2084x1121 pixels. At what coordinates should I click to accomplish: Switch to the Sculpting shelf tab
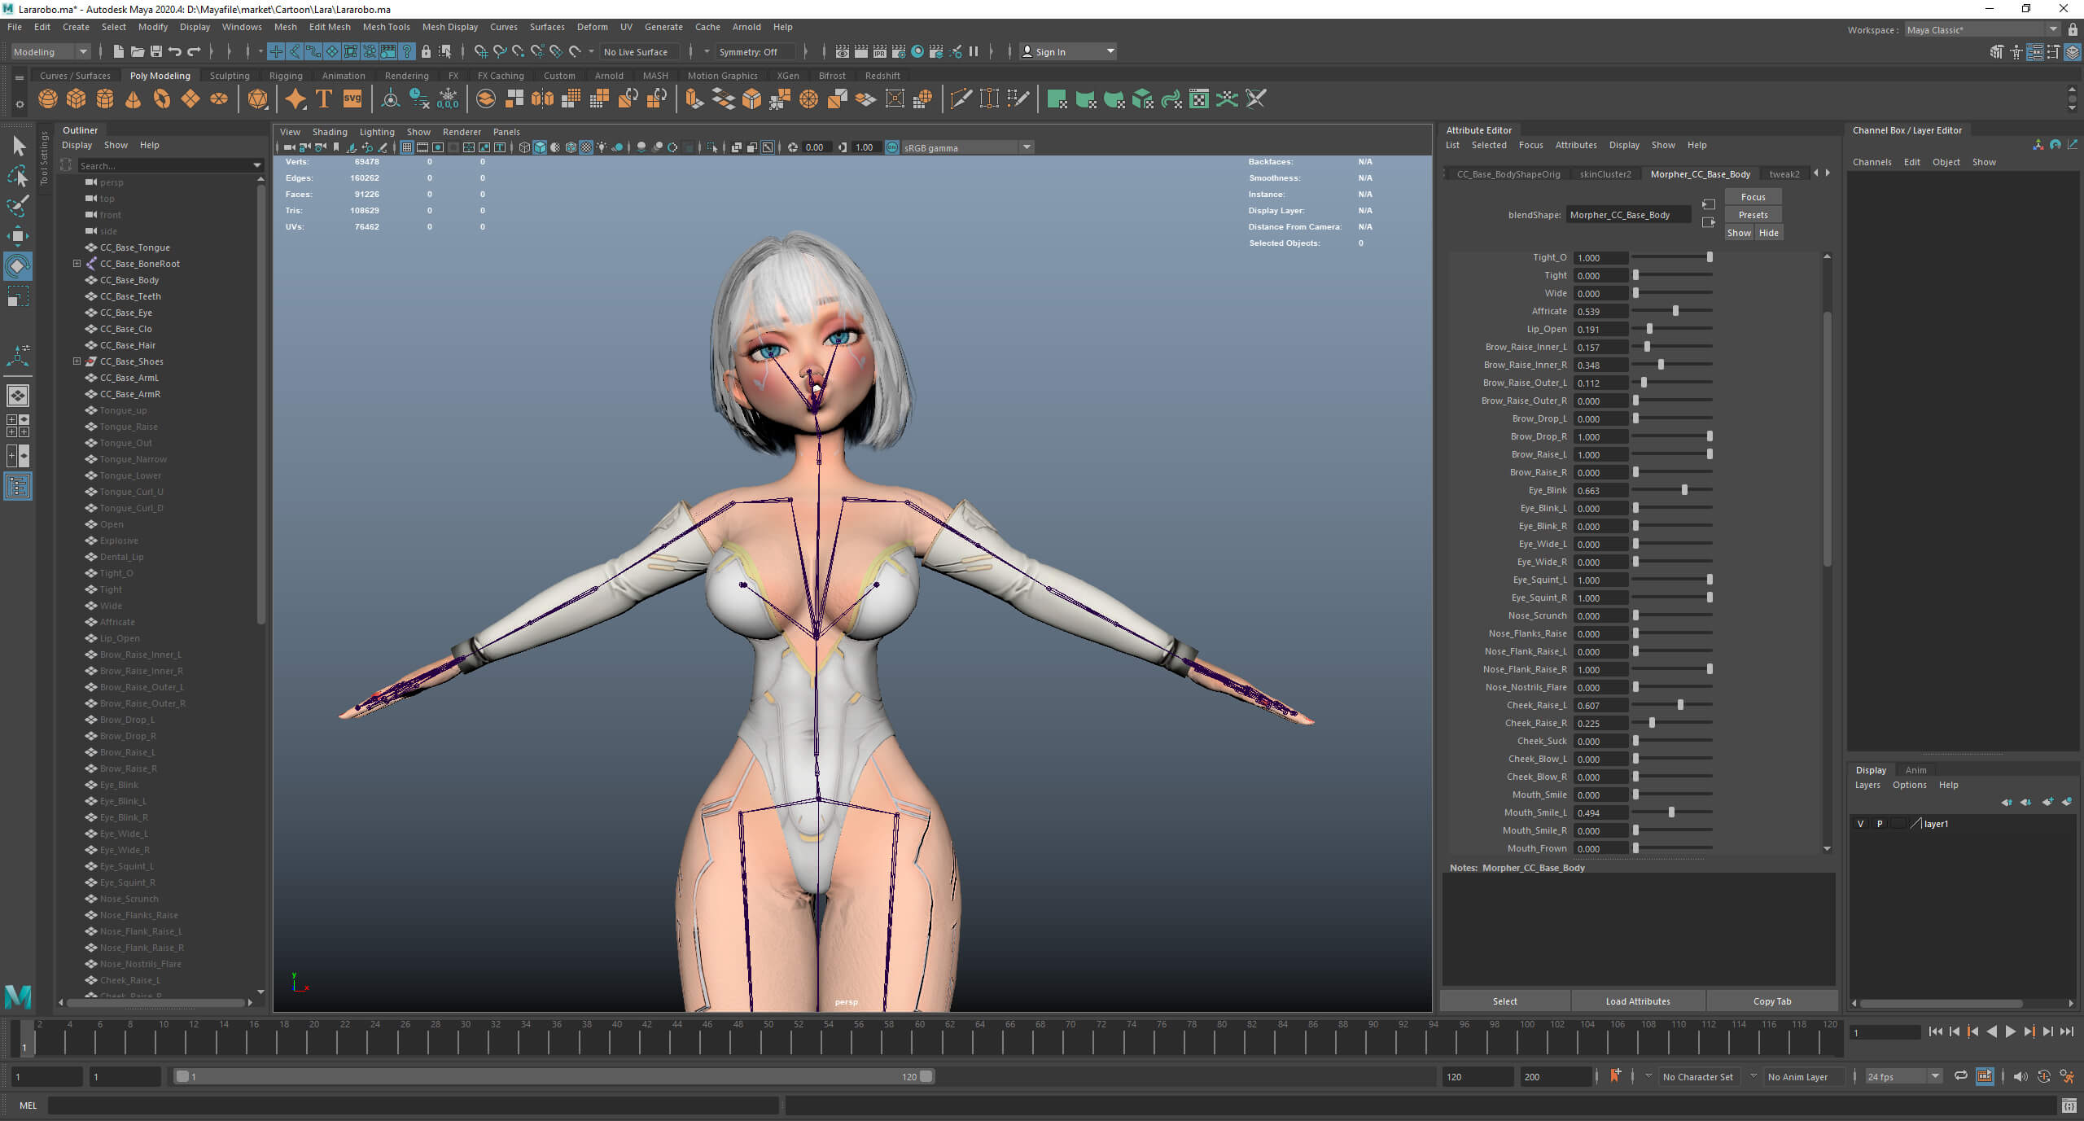[x=230, y=76]
